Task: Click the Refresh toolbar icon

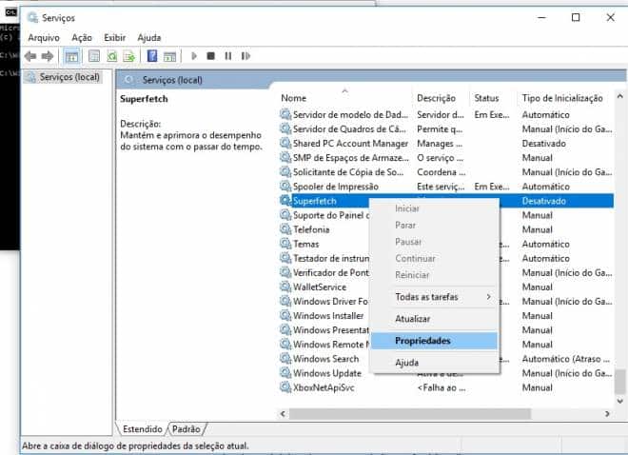Action: (x=111, y=56)
